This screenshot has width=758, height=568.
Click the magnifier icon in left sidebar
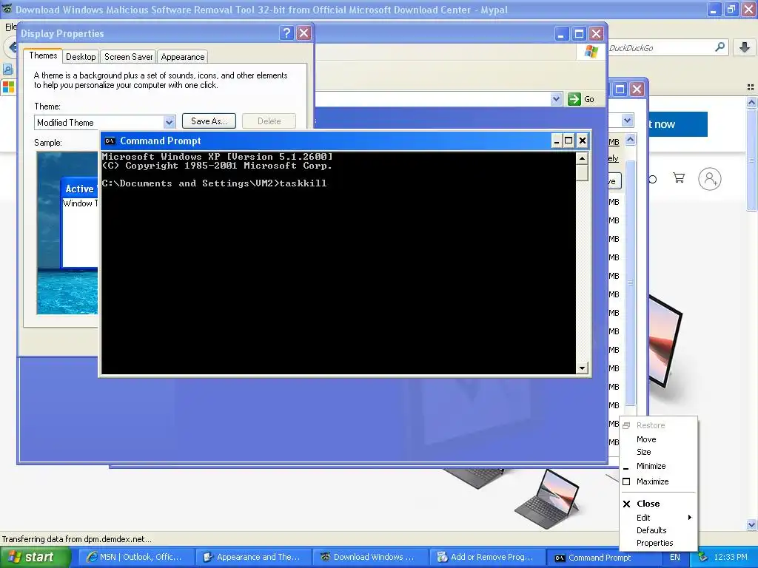point(7,70)
